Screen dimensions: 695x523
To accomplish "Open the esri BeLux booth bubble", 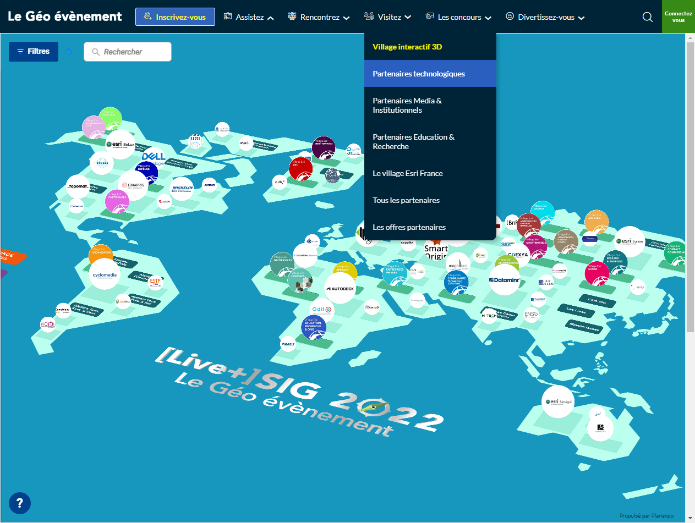I will pyautogui.click(x=120, y=145).
